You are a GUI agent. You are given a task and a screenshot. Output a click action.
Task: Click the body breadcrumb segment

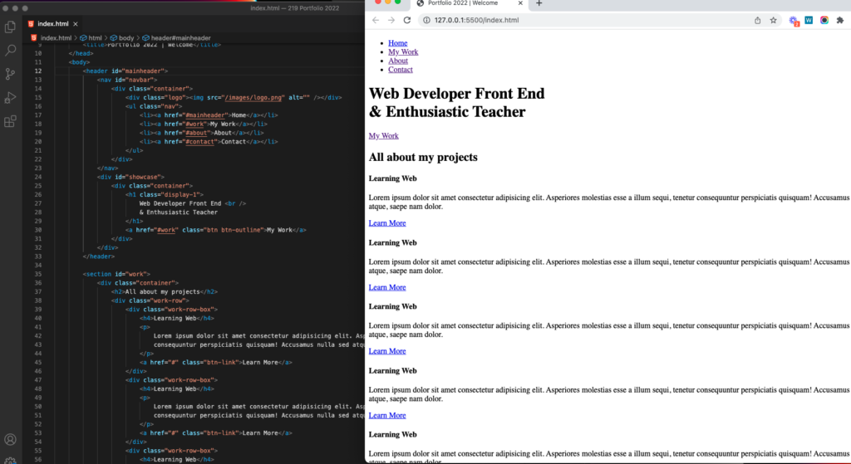tap(126, 38)
